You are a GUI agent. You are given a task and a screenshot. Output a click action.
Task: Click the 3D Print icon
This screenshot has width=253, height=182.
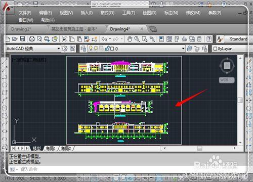(55, 39)
